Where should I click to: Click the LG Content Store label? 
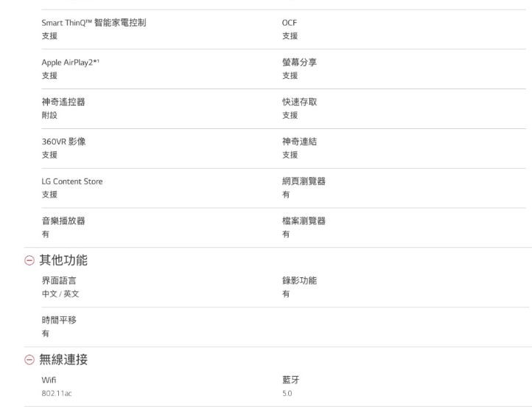(72, 181)
